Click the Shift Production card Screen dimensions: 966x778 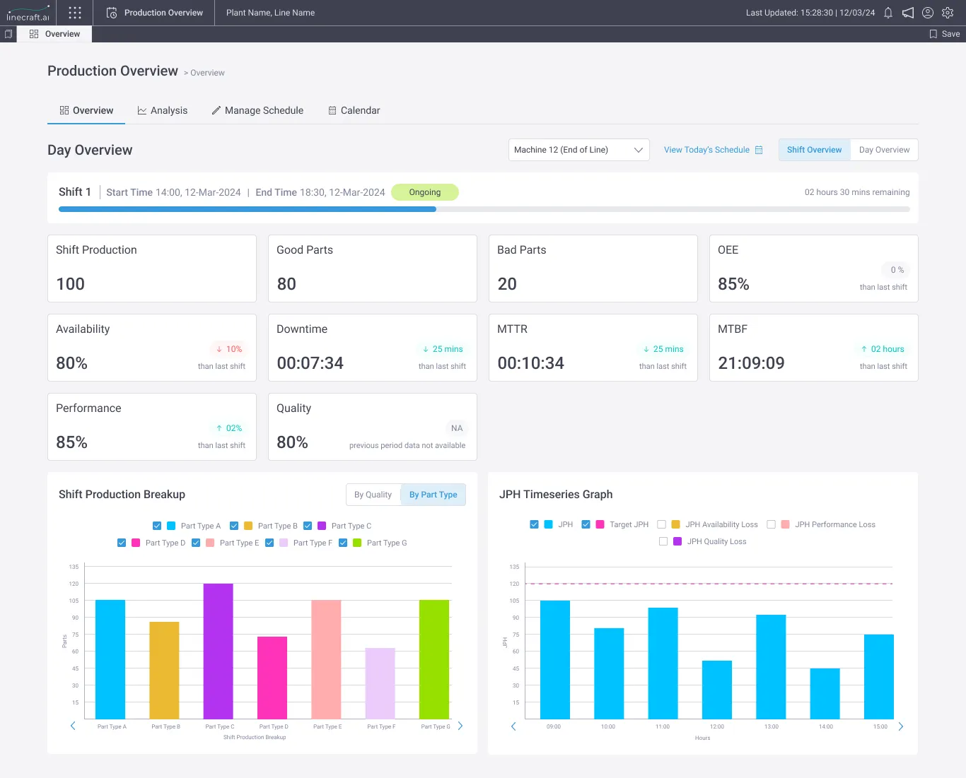click(152, 269)
